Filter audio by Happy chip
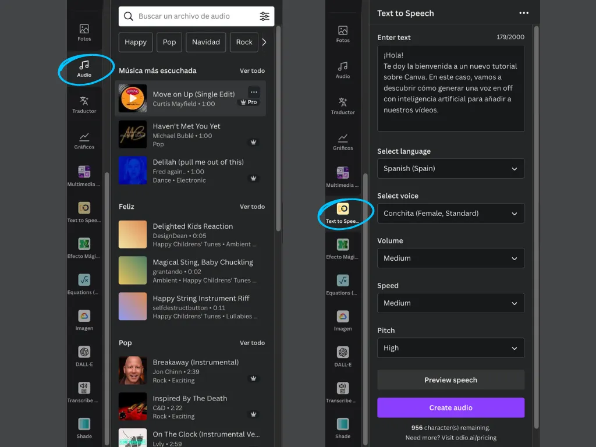The width and height of the screenshot is (596, 447). (136, 42)
